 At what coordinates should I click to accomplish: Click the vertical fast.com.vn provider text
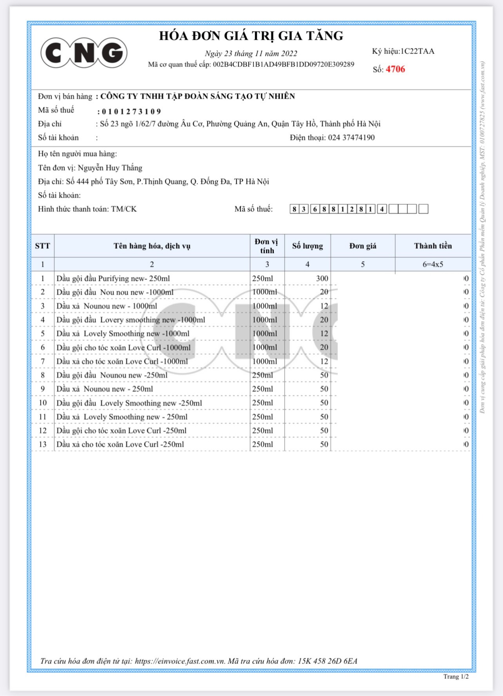482,237
